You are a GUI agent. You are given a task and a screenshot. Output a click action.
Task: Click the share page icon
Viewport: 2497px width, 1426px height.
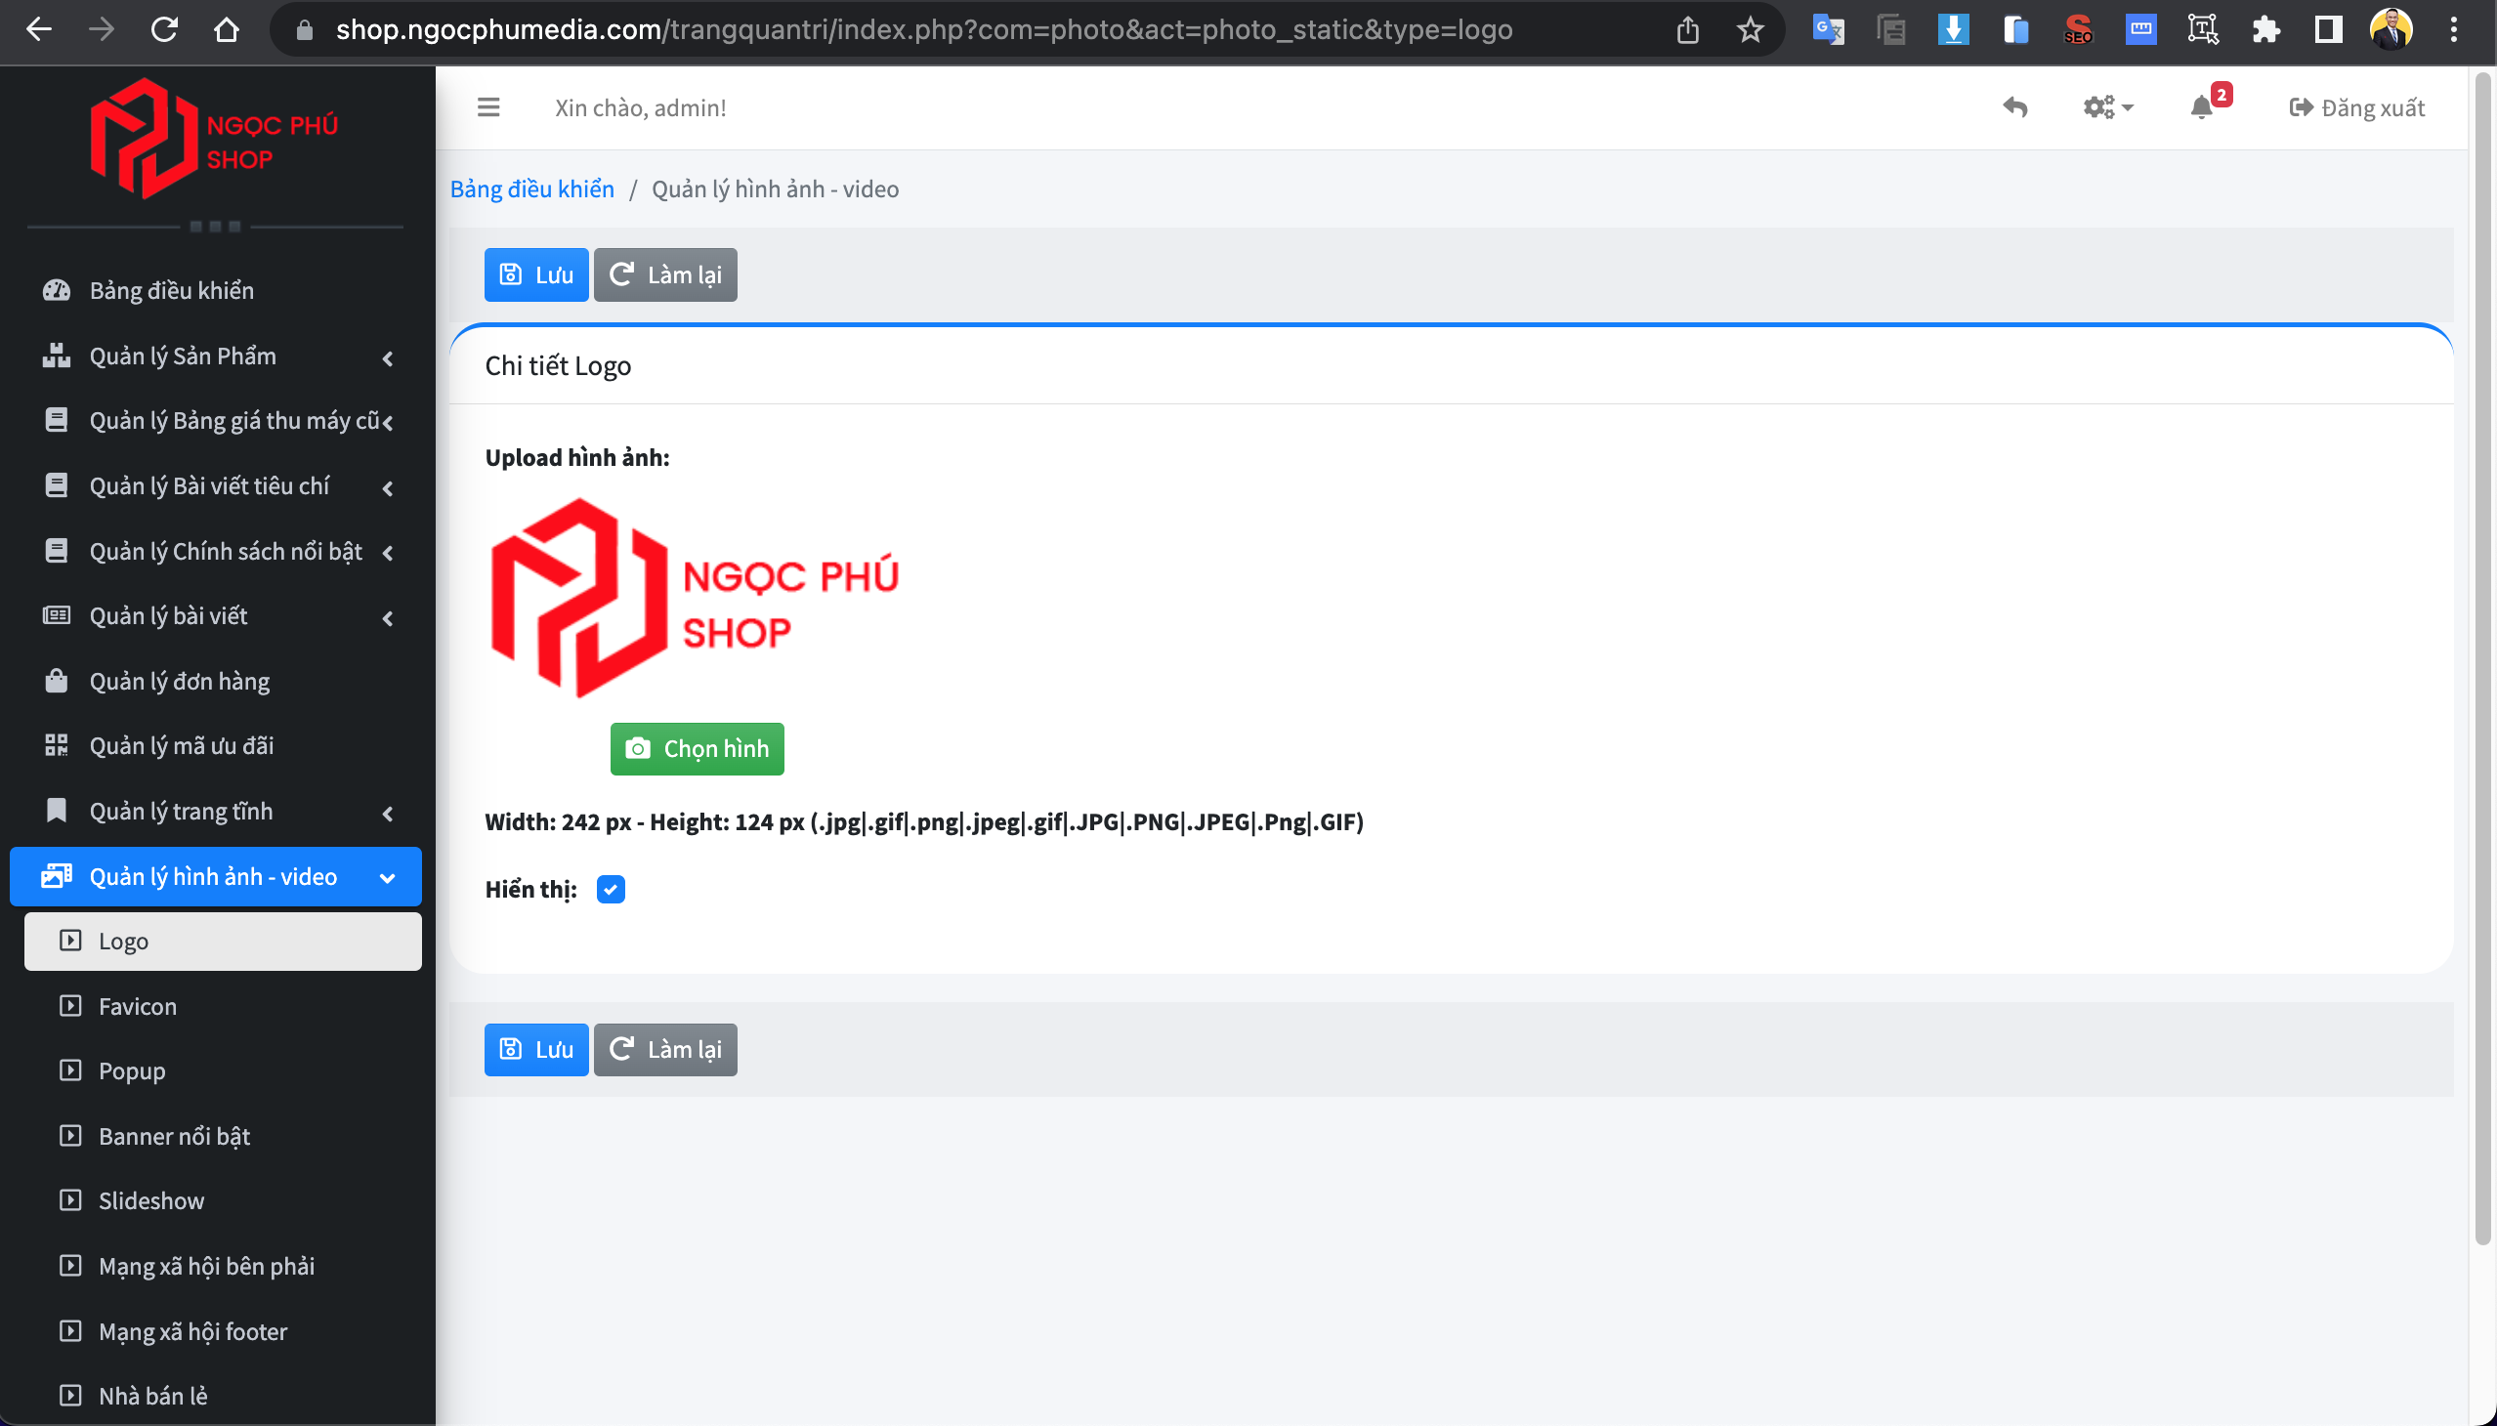1687,29
